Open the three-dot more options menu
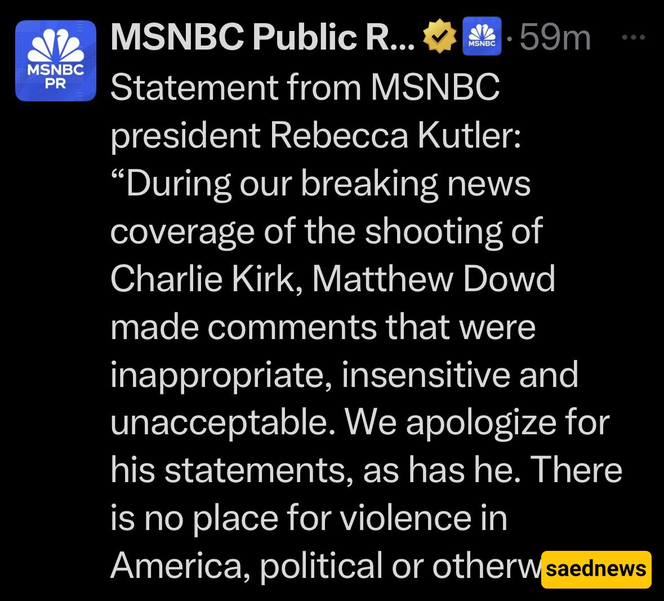 click(x=634, y=37)
